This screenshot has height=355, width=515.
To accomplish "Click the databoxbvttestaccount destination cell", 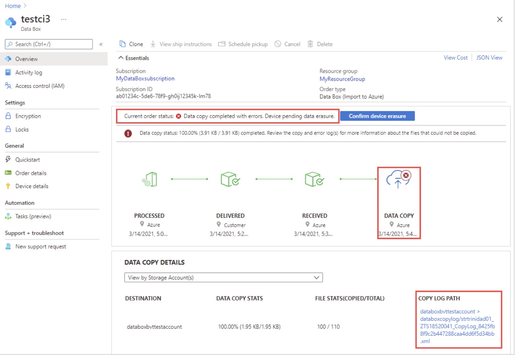I will coord(154,327).
